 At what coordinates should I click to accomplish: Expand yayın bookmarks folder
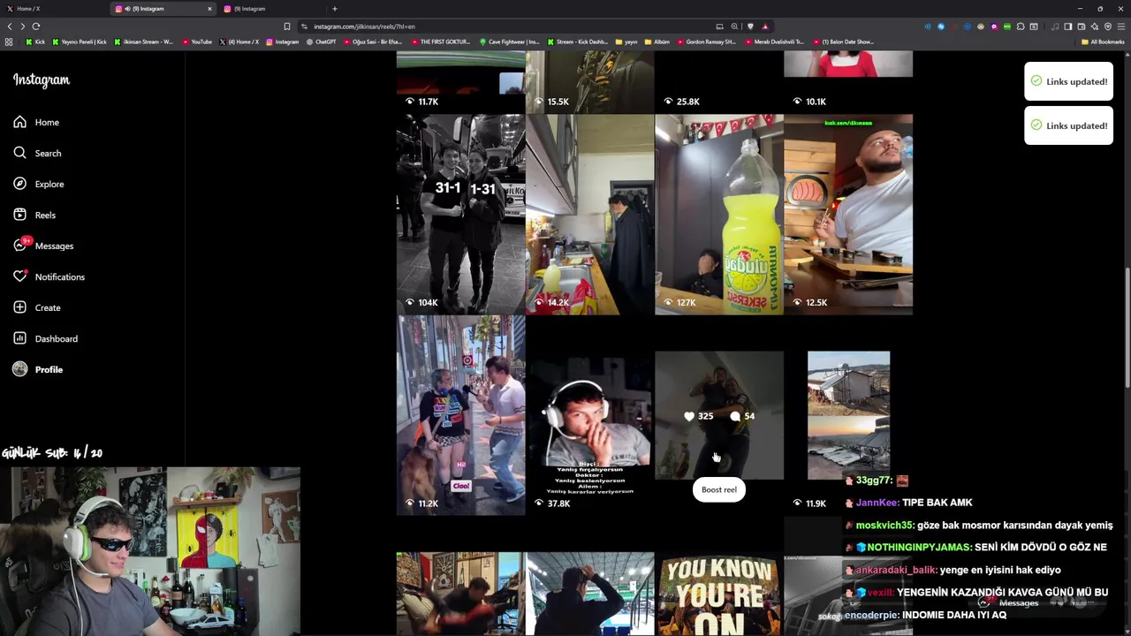[626, 42]
